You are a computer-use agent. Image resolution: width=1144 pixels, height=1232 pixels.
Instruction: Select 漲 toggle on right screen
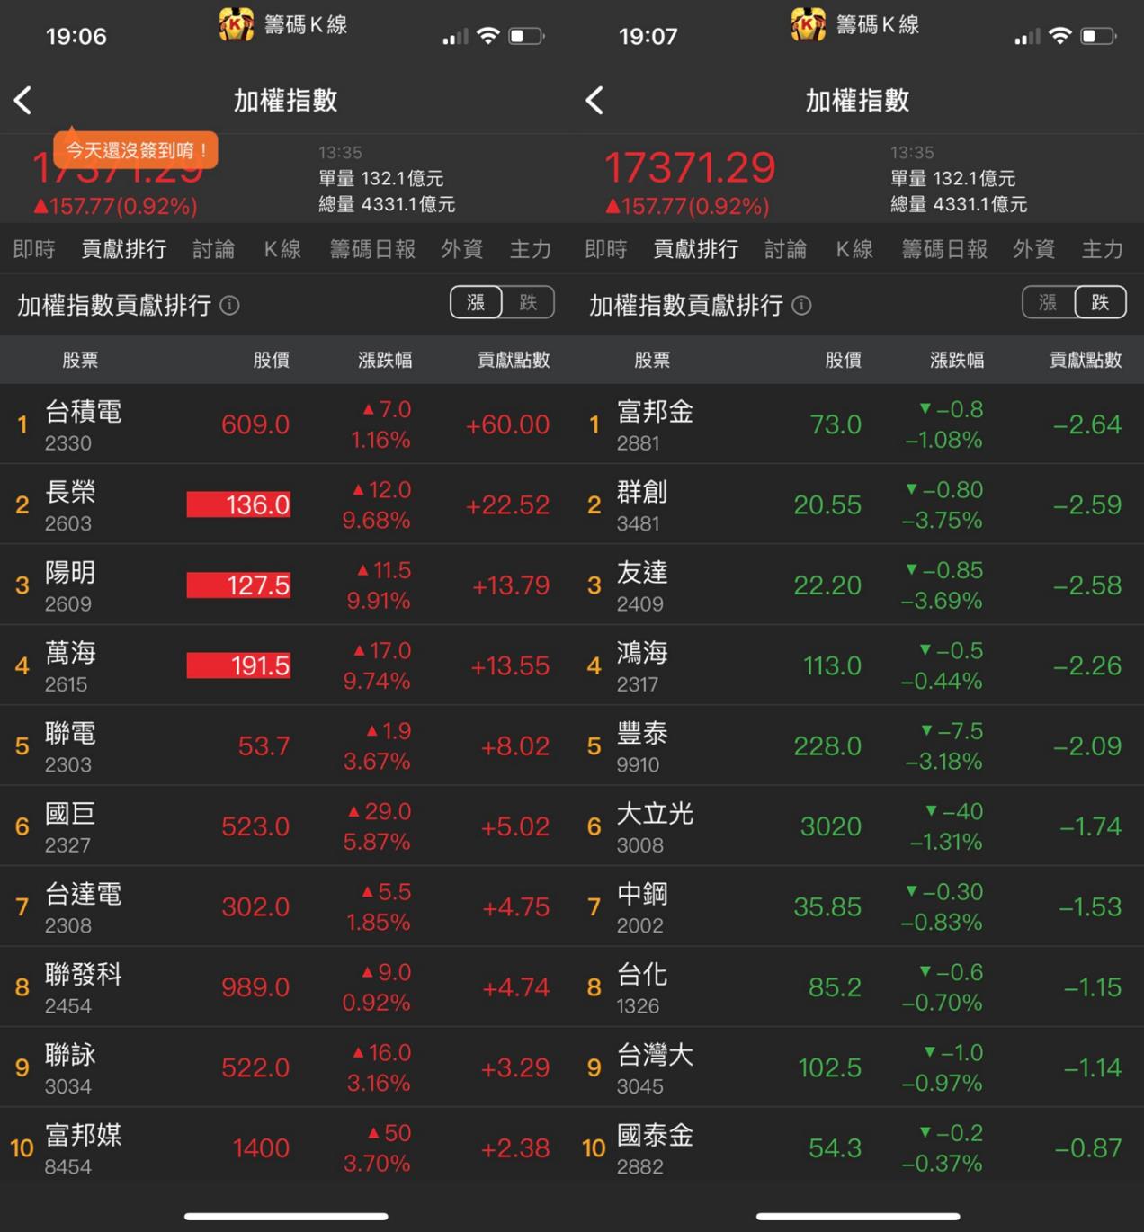1048,302
